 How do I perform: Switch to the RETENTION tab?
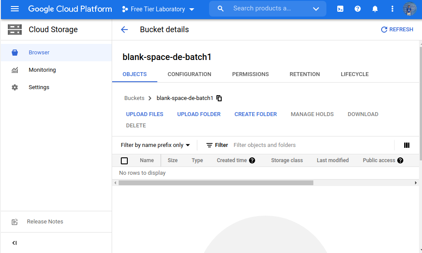[305, 74]
